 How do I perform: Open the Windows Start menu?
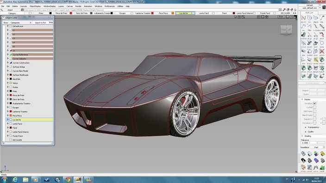[4, 180]
